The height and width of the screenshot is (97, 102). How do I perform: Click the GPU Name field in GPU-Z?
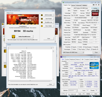pyautogui.click(x=81, y=8)
